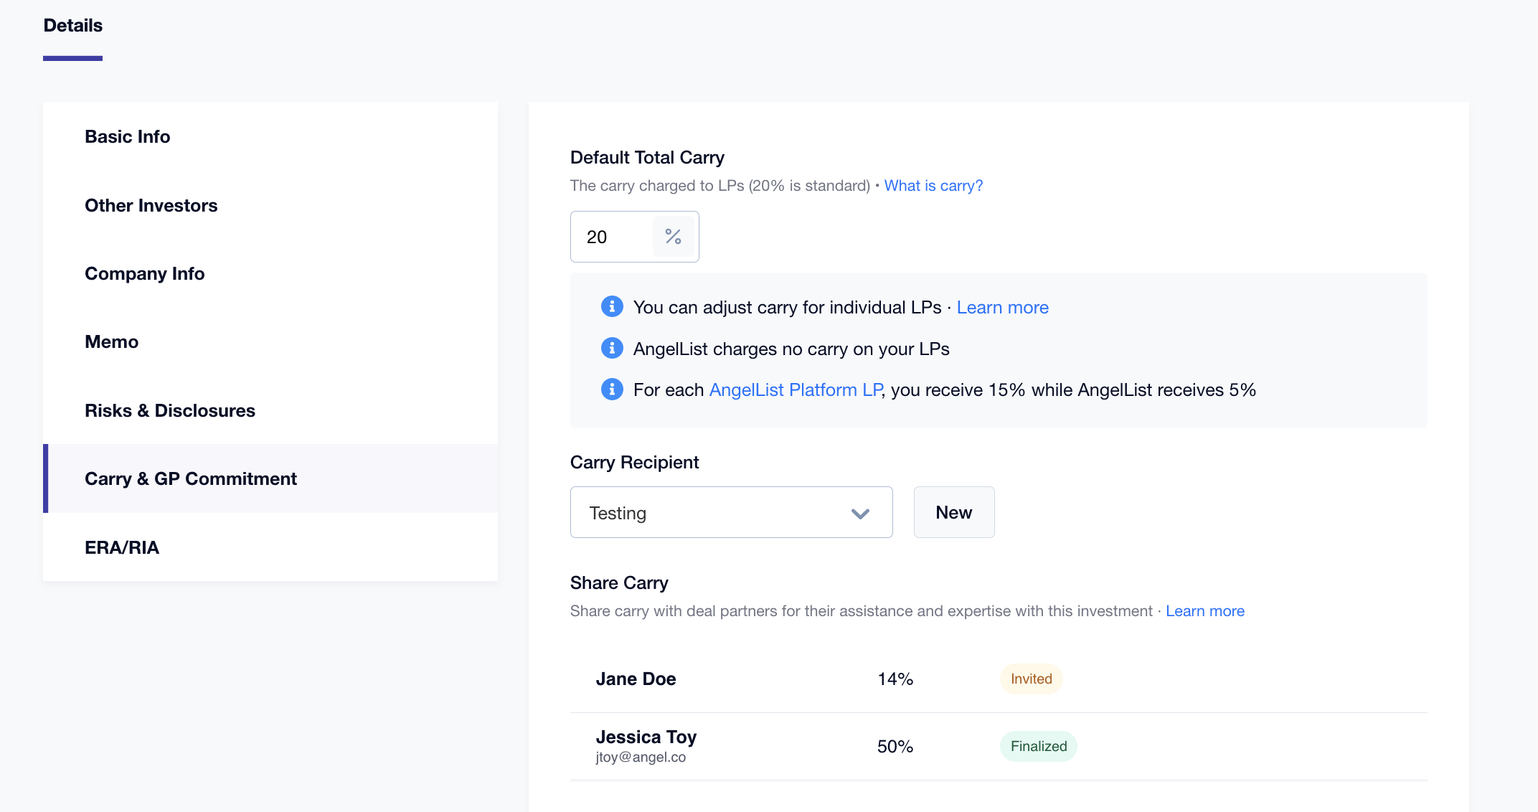Focus the Default Total Carry input field
This screenshot has height=812, width=1538.
[x=612, y=237]
